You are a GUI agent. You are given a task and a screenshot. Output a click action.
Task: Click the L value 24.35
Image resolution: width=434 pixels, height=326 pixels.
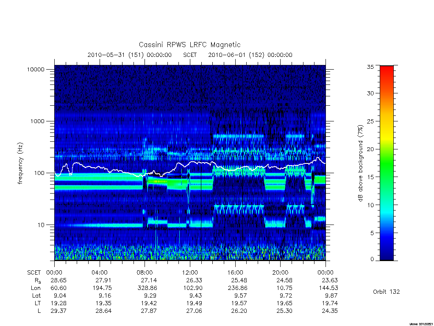(x=330, y=311)
